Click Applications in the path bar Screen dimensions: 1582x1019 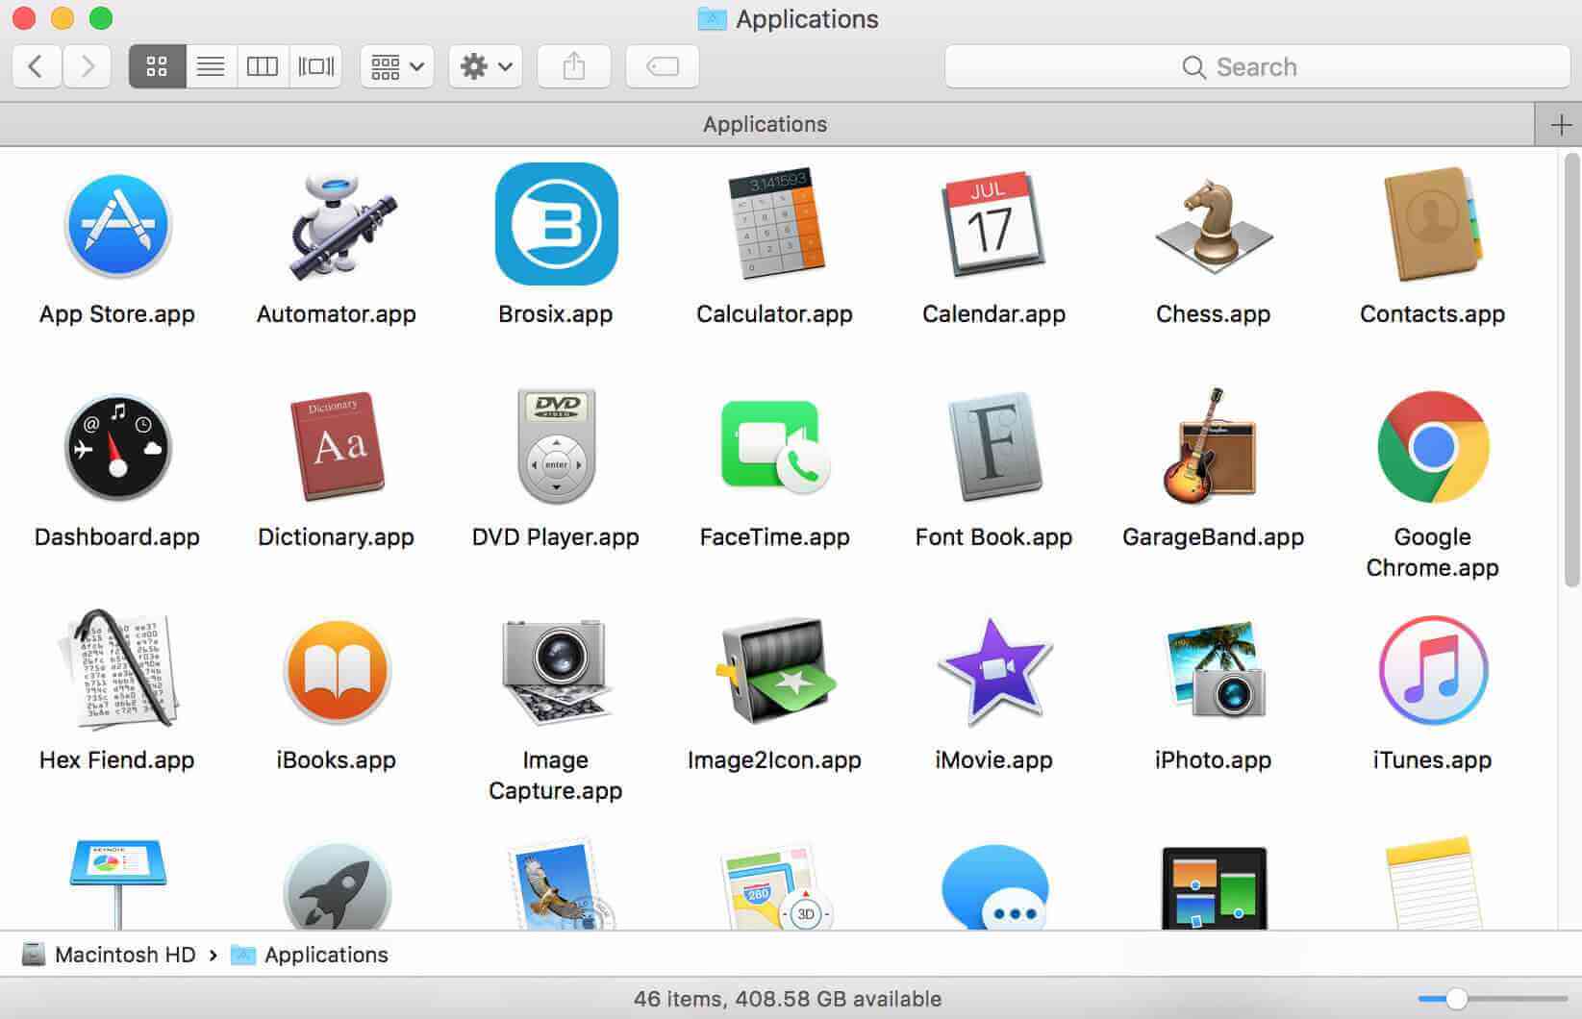pos(310,955)
